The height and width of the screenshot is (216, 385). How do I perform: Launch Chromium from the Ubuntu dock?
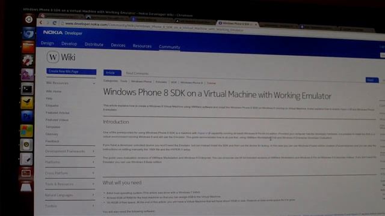(x=28, y=34)
